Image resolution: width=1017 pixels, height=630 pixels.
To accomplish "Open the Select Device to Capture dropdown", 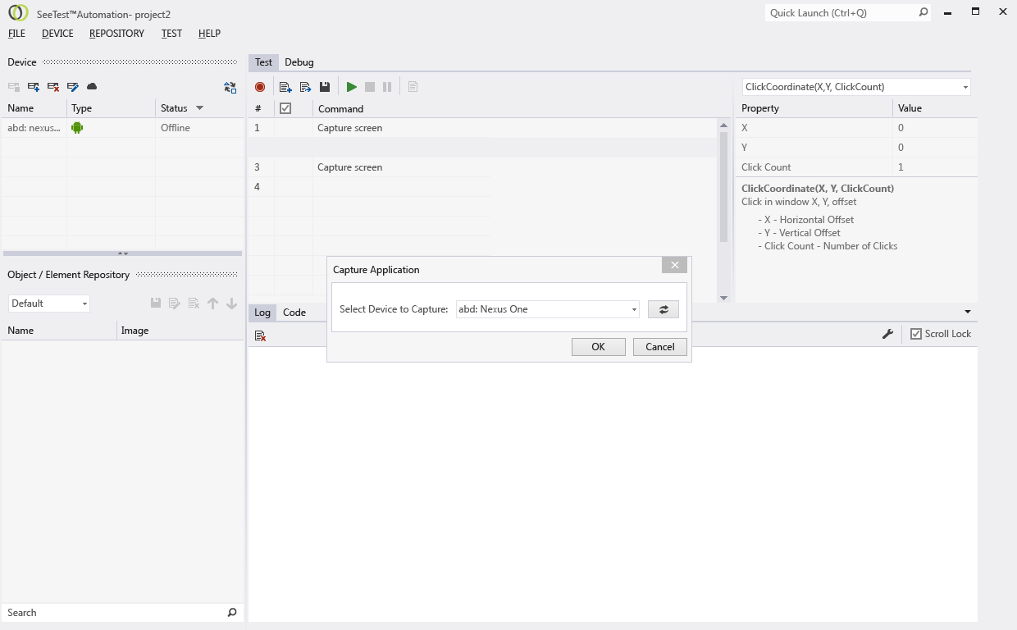I will pyautogui.click(x=634, y=310).
